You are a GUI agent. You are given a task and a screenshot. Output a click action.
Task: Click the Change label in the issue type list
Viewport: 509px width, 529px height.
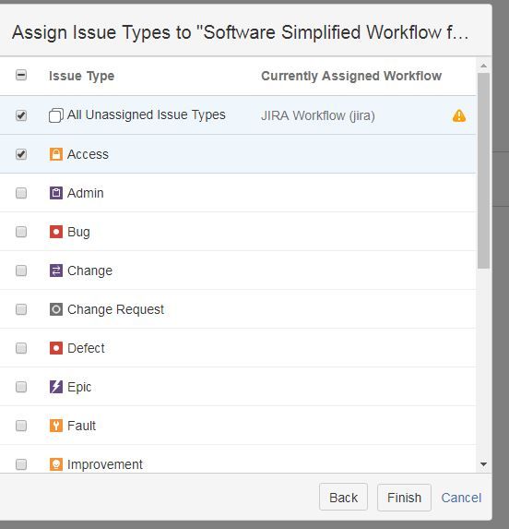pos(89,271)
